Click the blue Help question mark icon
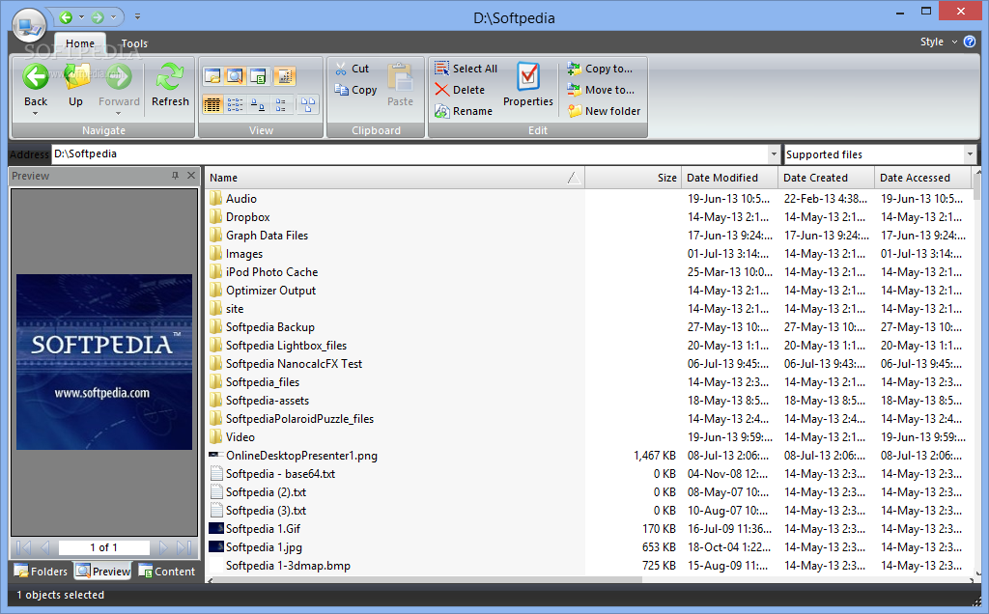 (970, 42)
